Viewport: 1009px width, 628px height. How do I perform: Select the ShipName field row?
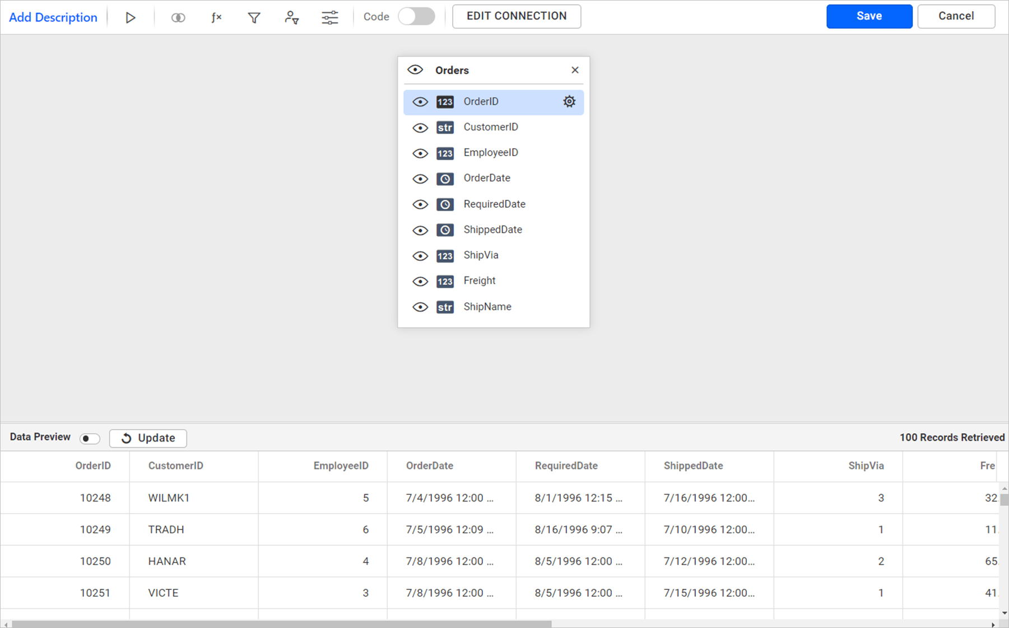click(x=487, y=307)
